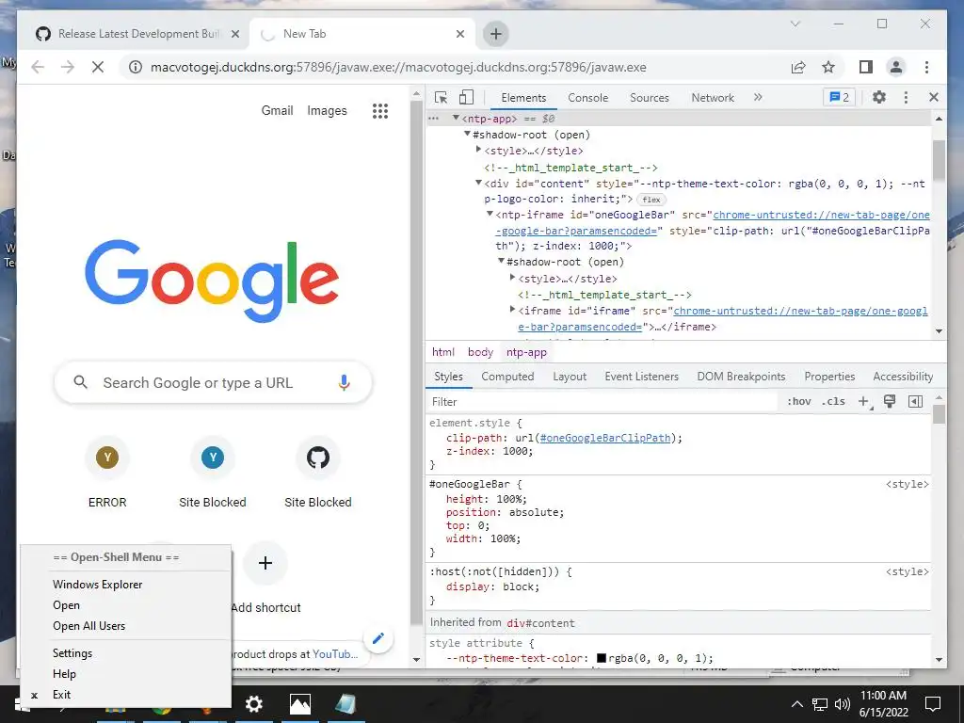This screenshot has width=964, height=723.
Task: Open the three-dots node actions in Elements
Action: (433, 118)
